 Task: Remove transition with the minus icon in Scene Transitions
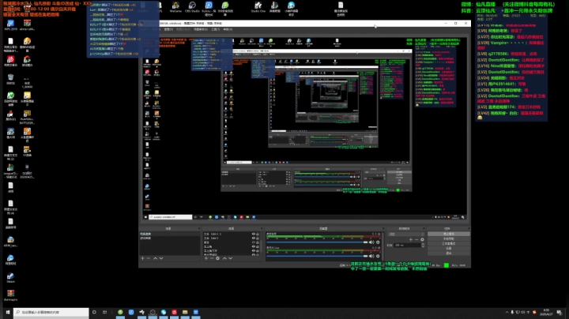click(416, 239)
